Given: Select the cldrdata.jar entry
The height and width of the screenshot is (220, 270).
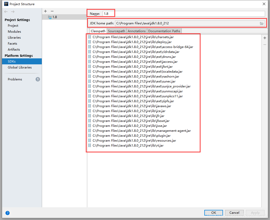Looking at the screenshot, I should pyautogui.click(x=136, y=52).
